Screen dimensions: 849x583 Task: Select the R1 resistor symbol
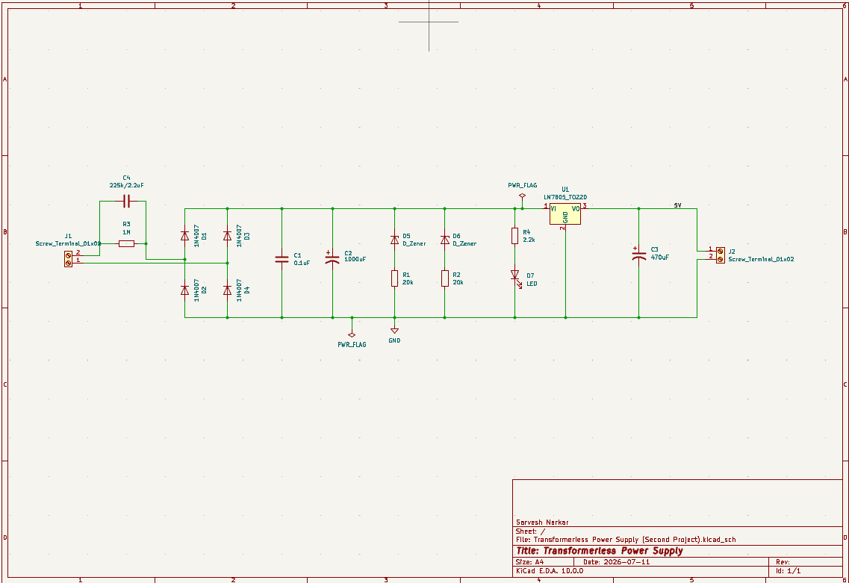pyautogui.click(x=395, y=278)
